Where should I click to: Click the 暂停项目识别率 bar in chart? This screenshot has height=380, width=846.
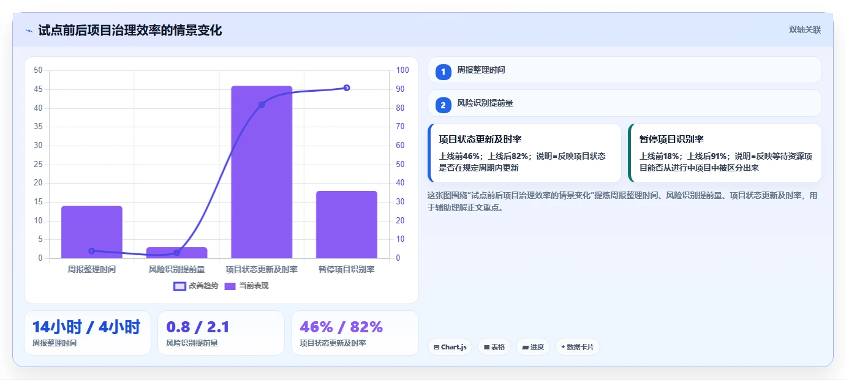[x=347, y=225]
